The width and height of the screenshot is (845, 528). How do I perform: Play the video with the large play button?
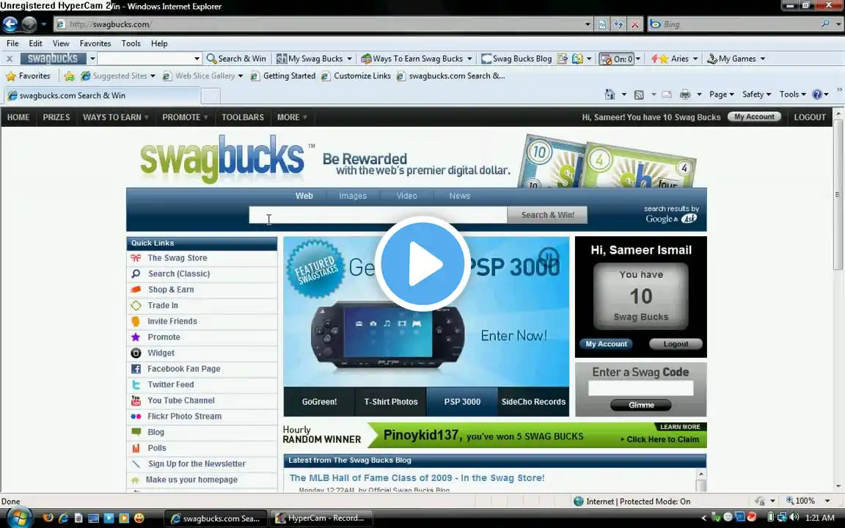(x=422, y=264)
